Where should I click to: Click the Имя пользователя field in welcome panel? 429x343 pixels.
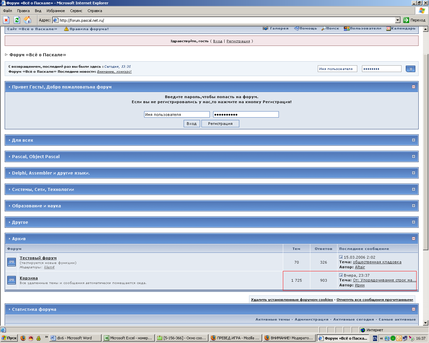pos(177,115)
